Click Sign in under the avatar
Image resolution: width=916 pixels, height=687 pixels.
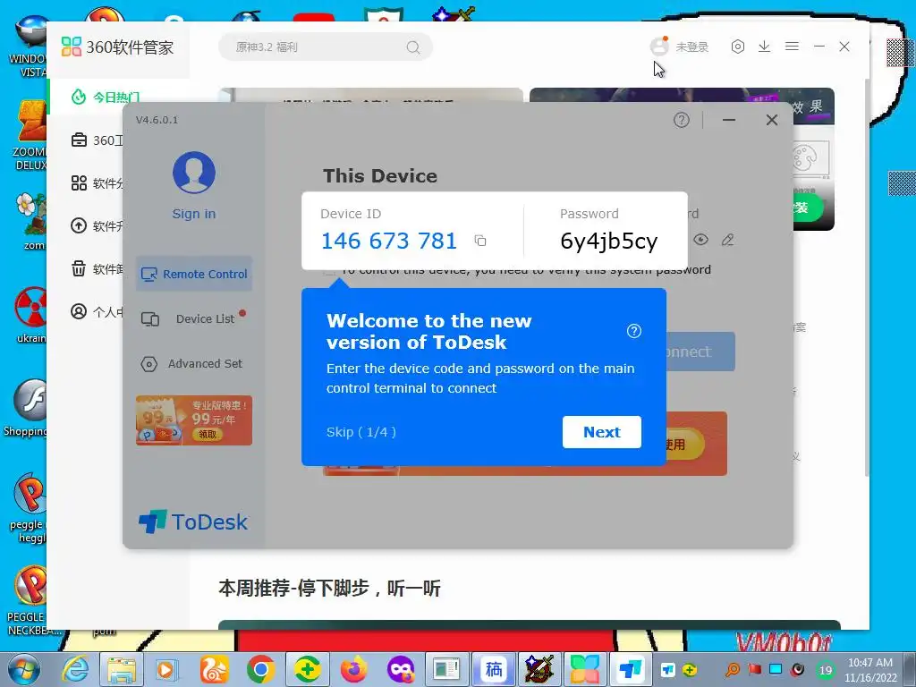pyautogui.click(x=194, y=214)
